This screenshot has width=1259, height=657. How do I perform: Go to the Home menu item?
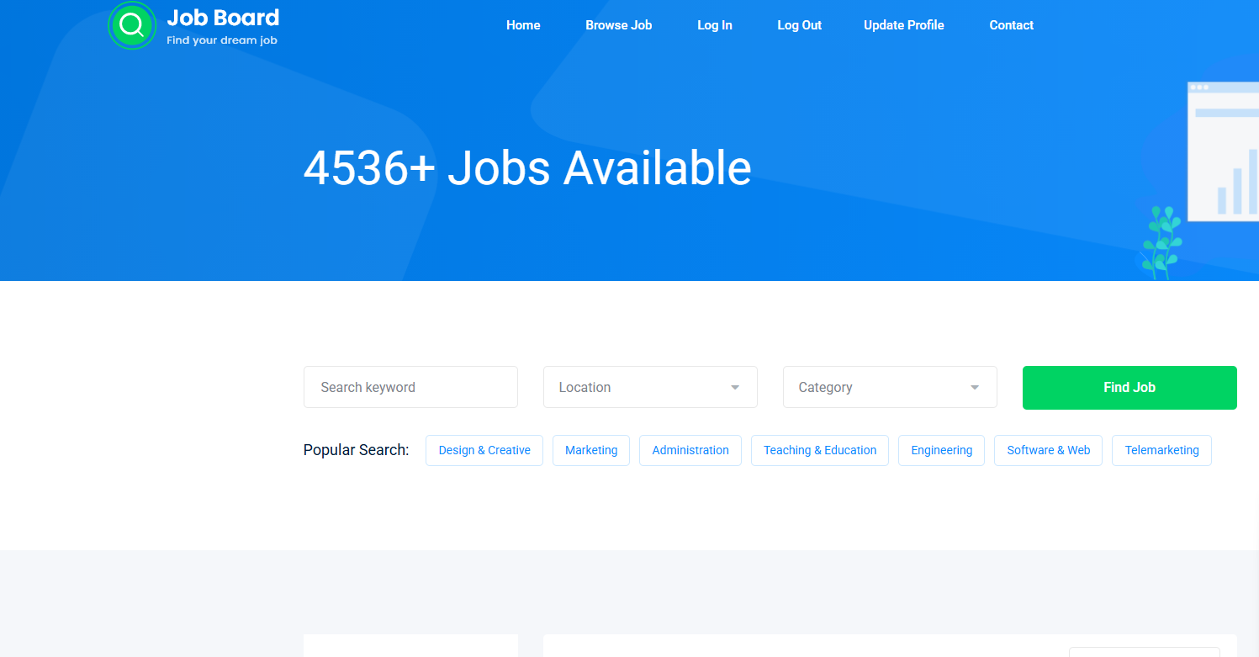(x=523, y=25)
